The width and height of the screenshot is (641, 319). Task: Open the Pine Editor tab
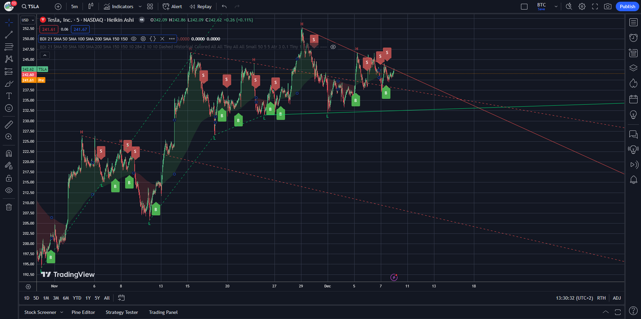coord(83,312)
